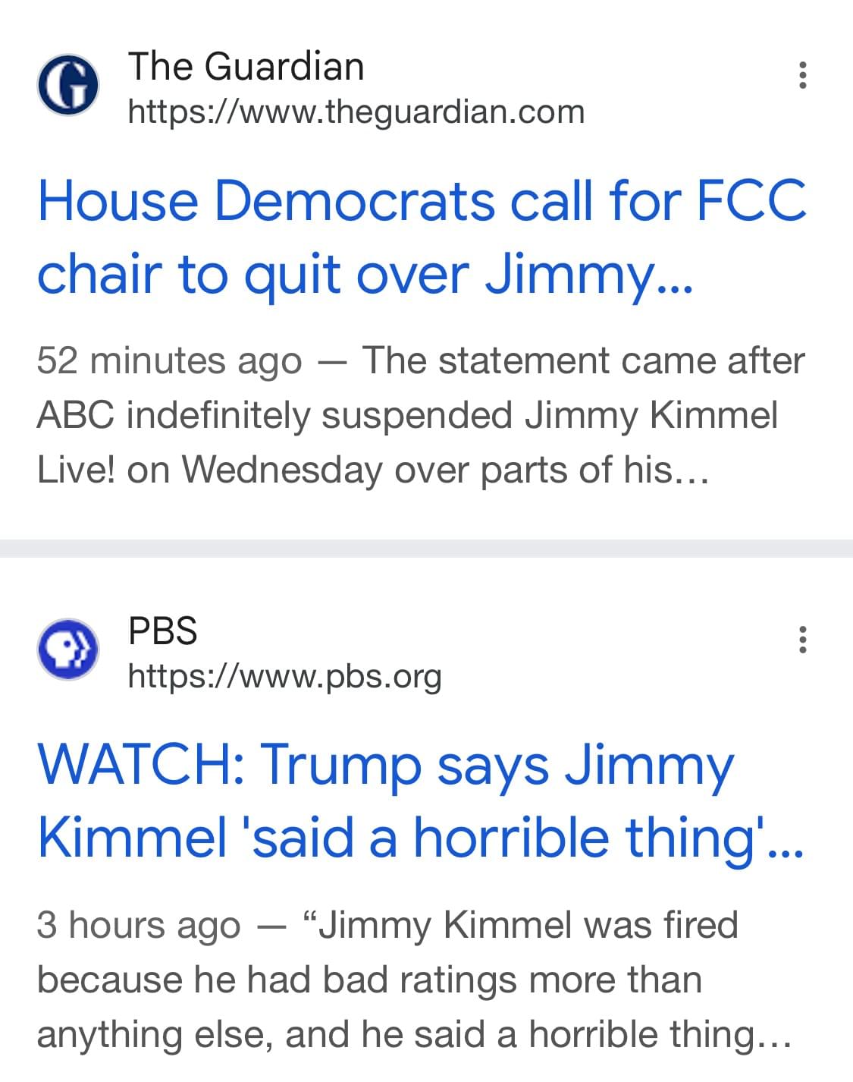Click the theguardian.com URL

tap(356, 112)
